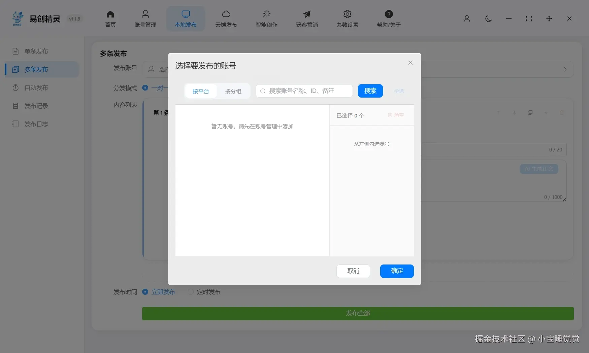The image size is (589, 353).
Task: Open 获客营销 marketing section
Action: pyautogui.click(x=306, y=19)
